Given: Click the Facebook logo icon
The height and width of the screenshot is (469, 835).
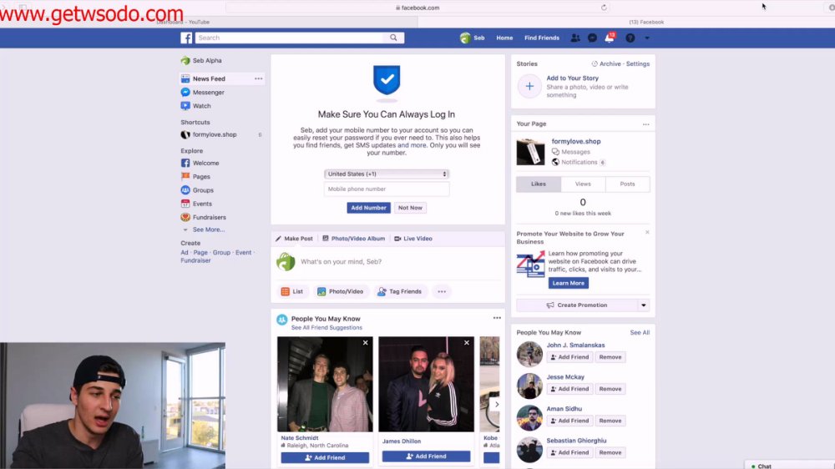Looking at the screenshot, I should pos(186,38).
